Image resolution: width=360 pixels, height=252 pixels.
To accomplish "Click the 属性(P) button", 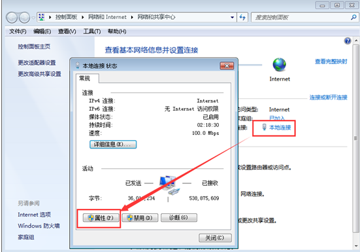I will tap(101, 218).
